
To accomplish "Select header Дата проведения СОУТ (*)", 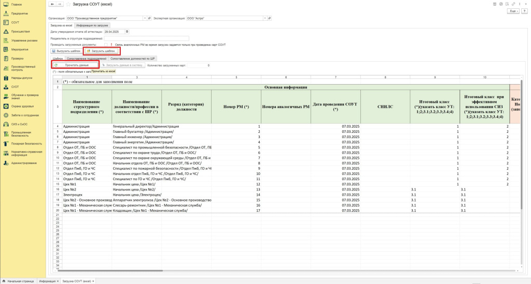I will click(336, 107).
